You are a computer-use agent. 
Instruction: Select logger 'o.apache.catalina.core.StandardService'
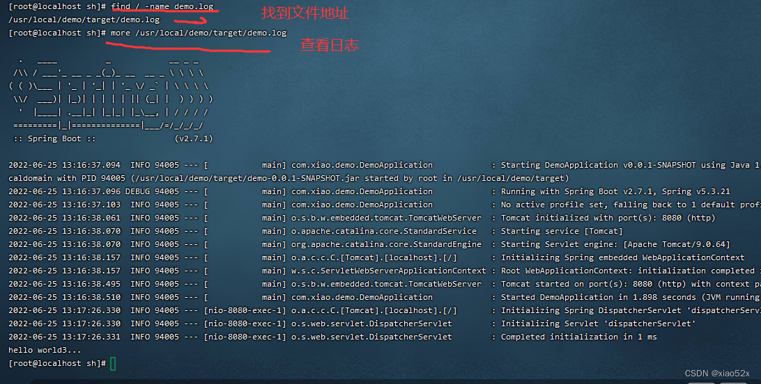(384, 231)
